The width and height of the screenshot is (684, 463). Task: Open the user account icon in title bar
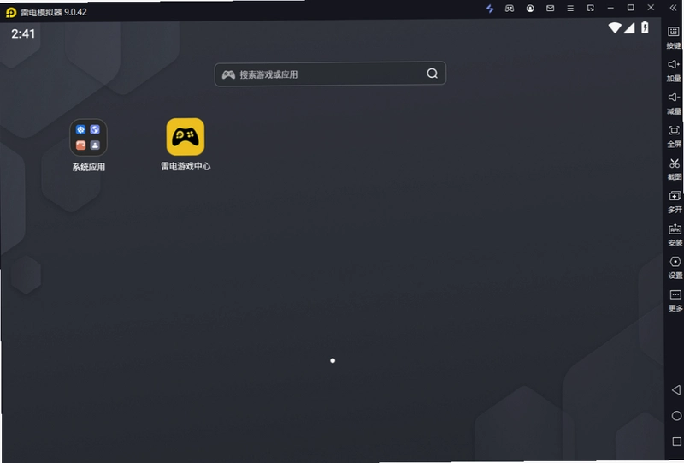pos(530,9)
